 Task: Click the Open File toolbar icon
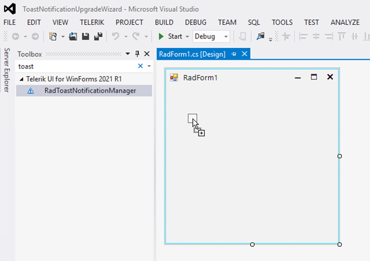[73, 37]
